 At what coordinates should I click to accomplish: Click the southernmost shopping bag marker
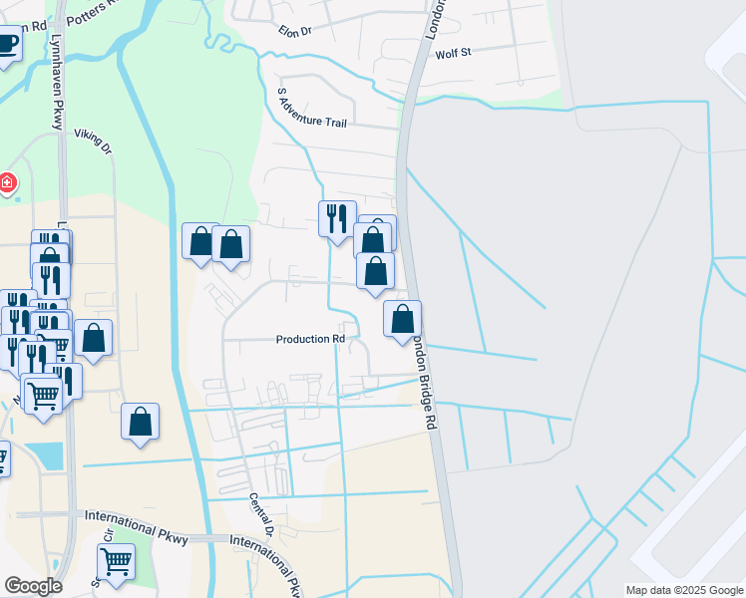coord(140,421)
